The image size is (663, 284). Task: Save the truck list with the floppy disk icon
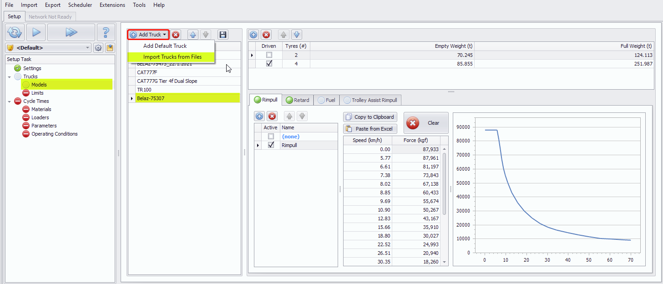click(x=223, y=35)
